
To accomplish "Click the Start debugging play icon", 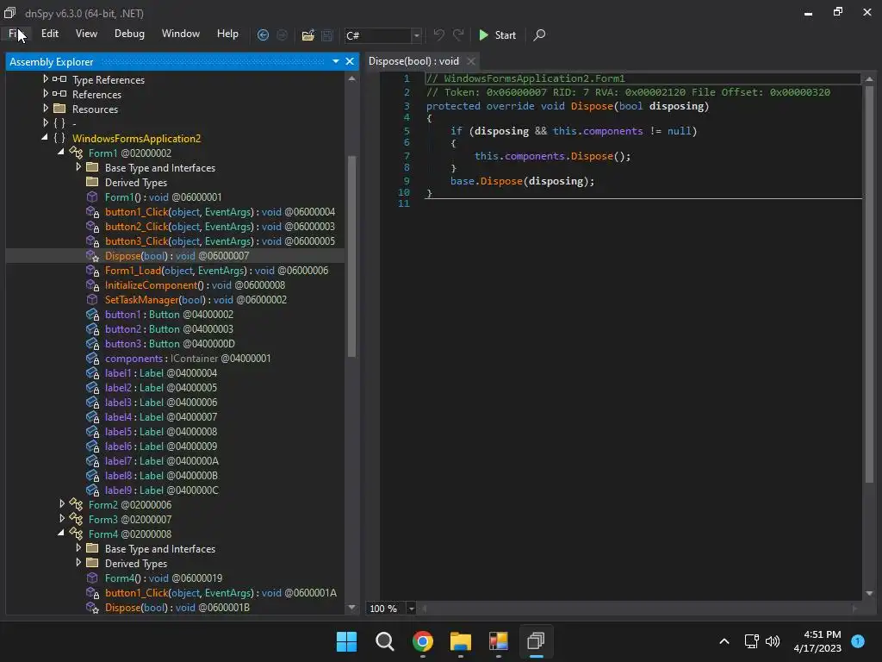I will point(483,34).
